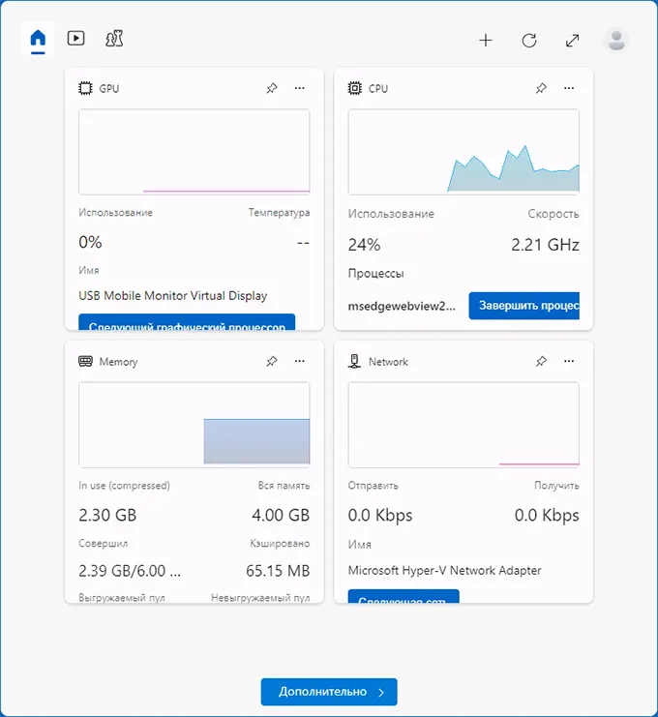Pin the GPU widget
Viewport: 658px width, 717px height.
coord(272,88)
